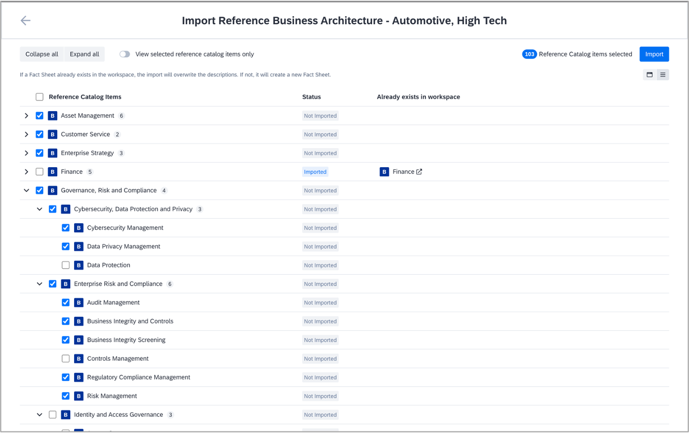Click the Import button
689x433 pixels.
pyautogui.click(x=654, y=54)
